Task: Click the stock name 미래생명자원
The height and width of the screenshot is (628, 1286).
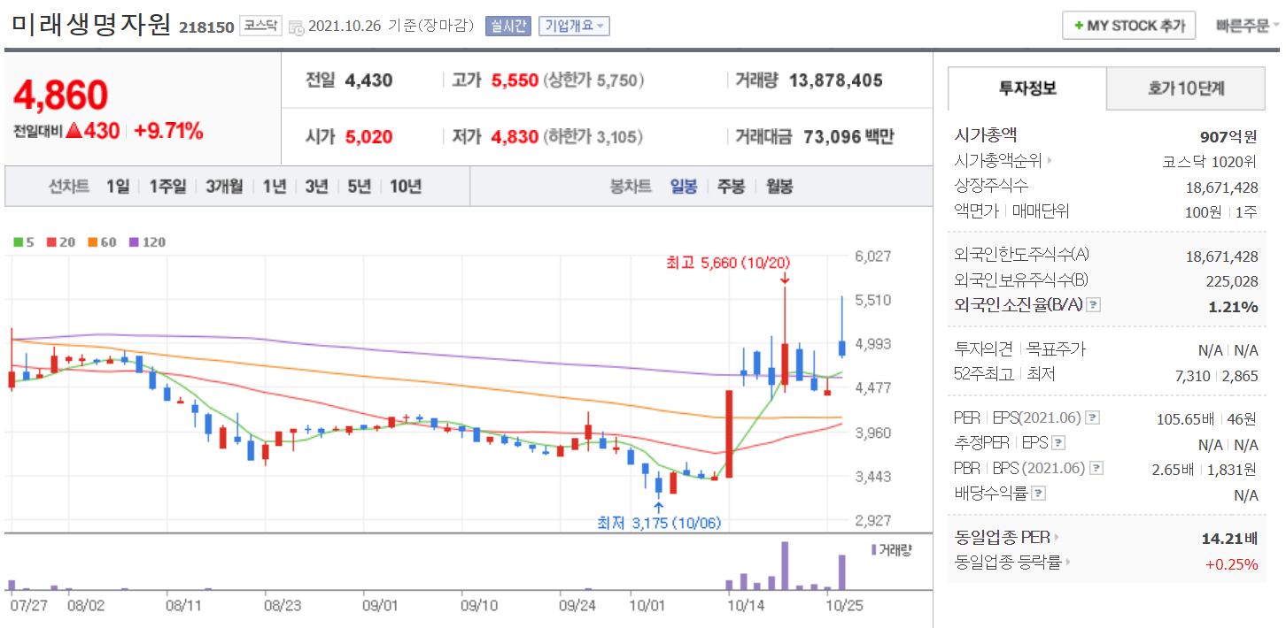Action: (x=92, y=25)
